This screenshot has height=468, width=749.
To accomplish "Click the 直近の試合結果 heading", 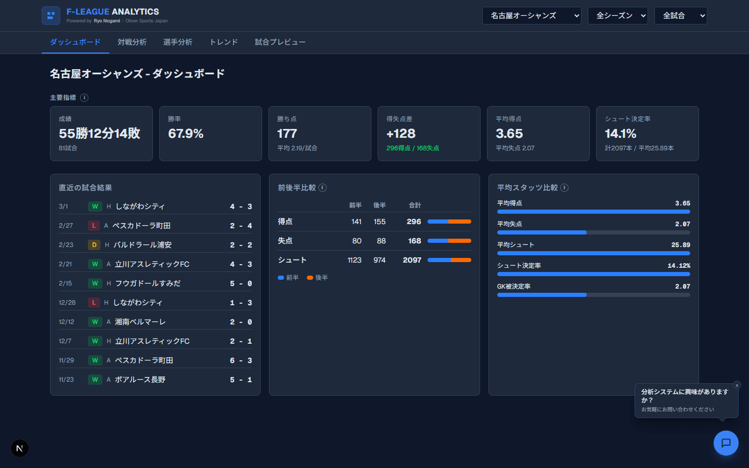I will [85, 188].
